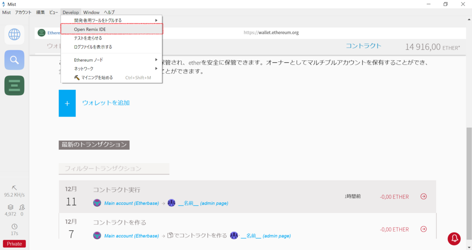Click the 95.2 KH/s hashrate value
This screenshot has width=472, height=250.
[x=14, y=195]
